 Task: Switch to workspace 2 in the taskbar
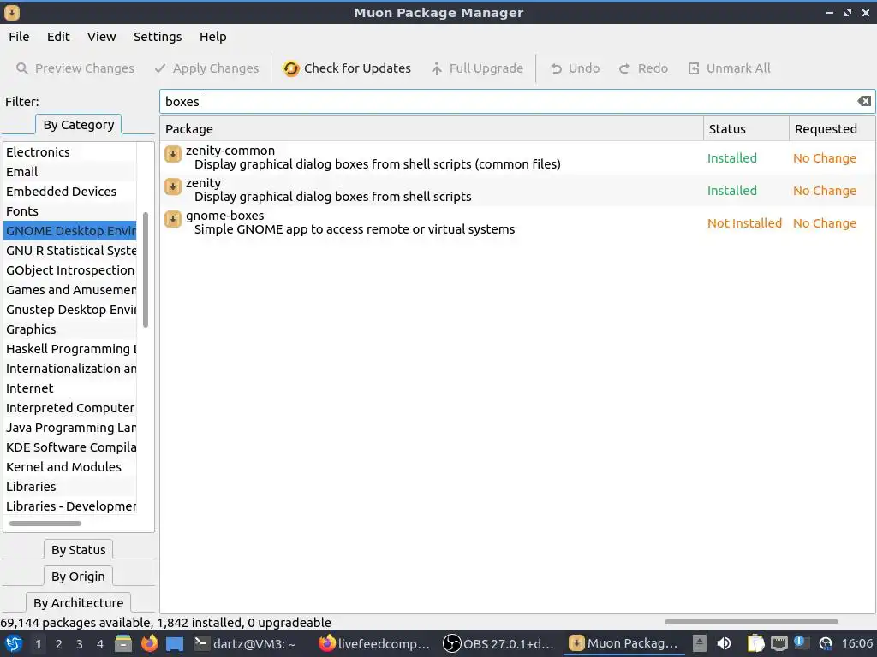click(x=59, y=644)
